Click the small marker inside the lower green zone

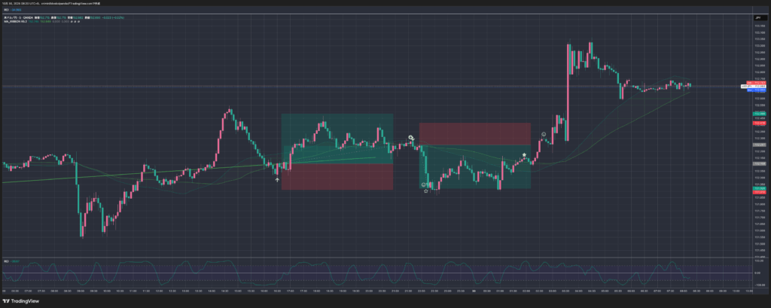427,183
